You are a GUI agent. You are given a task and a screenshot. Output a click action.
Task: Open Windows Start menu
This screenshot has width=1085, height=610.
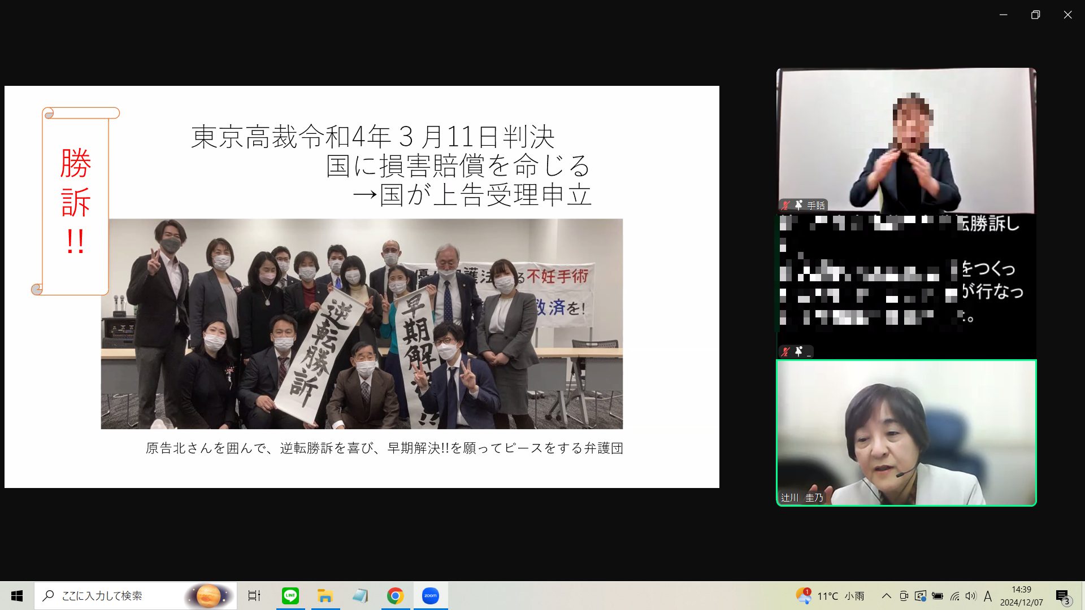point(17,596)
